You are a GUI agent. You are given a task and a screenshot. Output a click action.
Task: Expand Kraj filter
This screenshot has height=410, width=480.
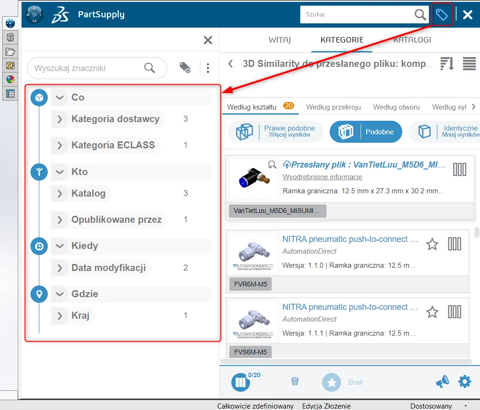point(59,316)
